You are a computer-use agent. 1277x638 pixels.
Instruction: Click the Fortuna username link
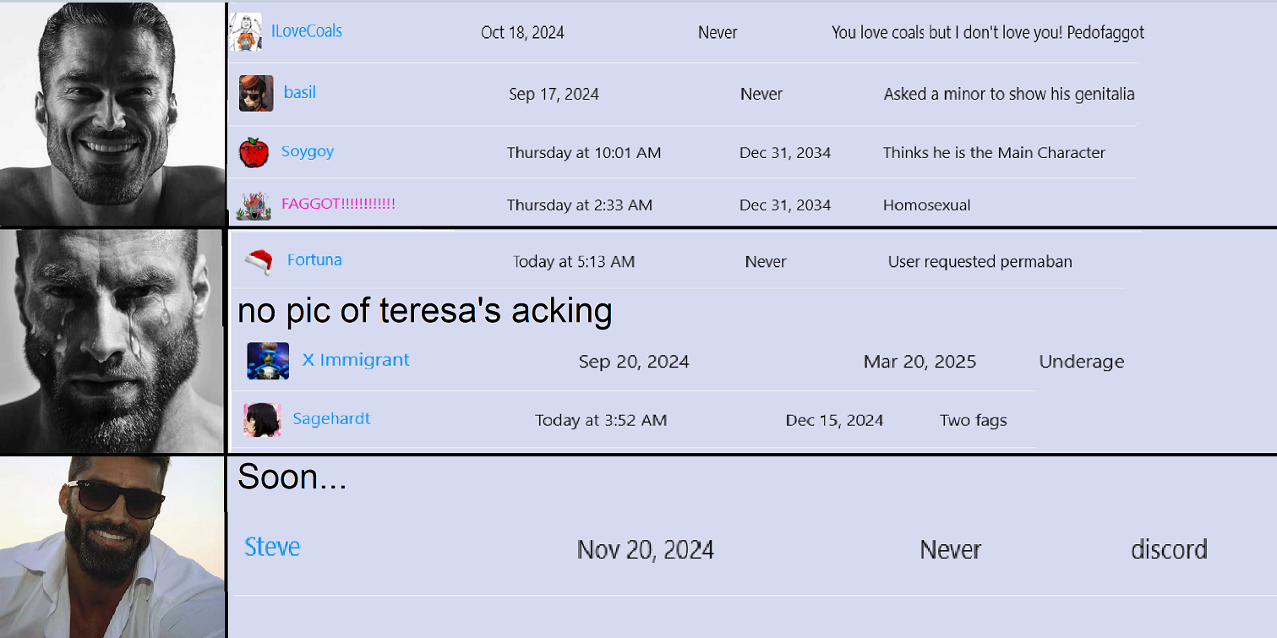pyautogui.click(x=314, y=259)
